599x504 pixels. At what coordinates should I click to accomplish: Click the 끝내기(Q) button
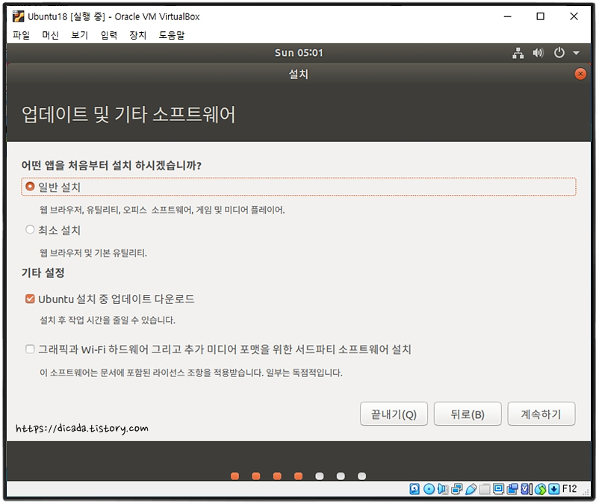tap(394, 414)
